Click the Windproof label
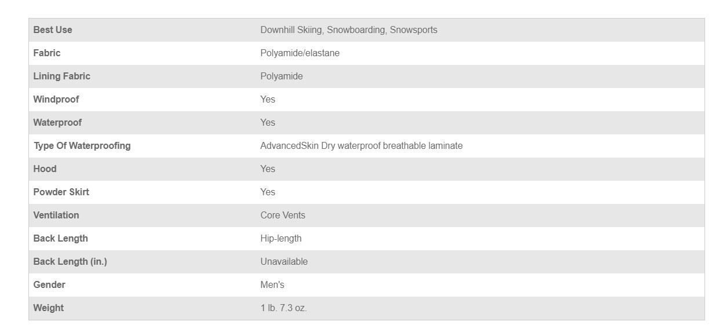This screenshot has height=336, width=723. [56, 100]
